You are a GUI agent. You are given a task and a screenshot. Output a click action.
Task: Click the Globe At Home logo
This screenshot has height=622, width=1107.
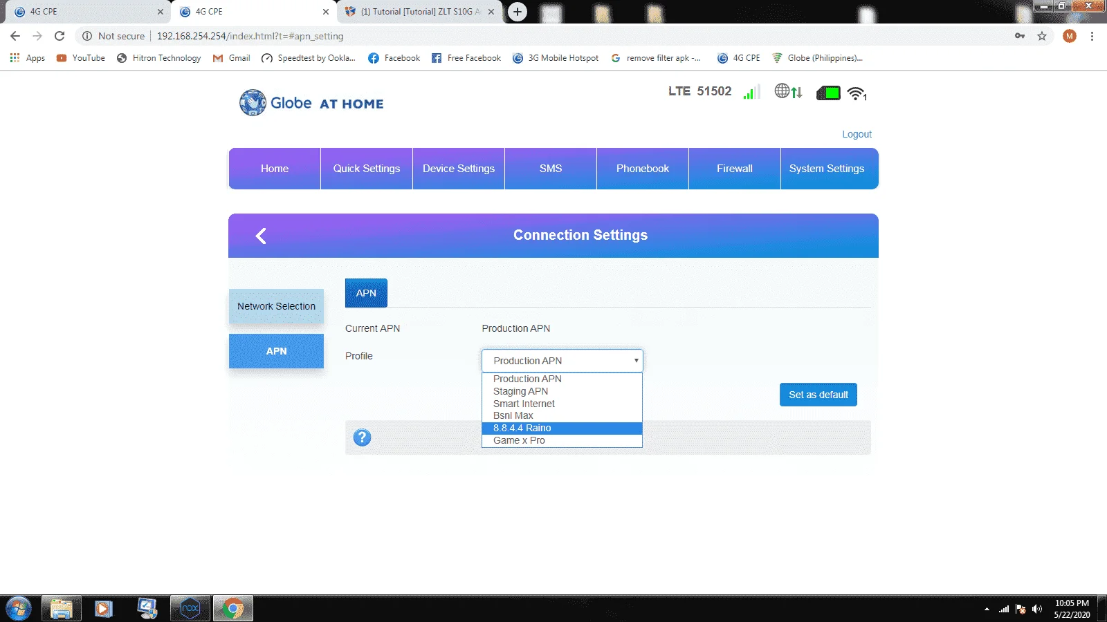[x=311, y=103]
